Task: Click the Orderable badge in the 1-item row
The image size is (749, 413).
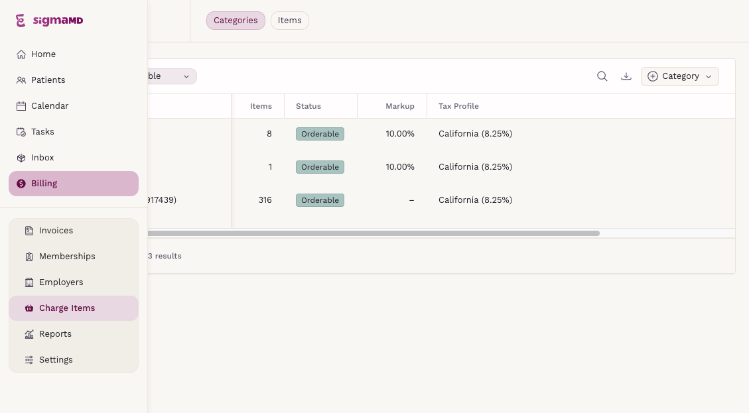Action: pyautogui.click(x=320, y=167)
